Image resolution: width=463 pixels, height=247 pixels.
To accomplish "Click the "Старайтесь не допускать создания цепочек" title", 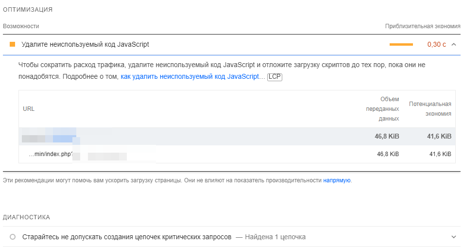I will 126,237.
